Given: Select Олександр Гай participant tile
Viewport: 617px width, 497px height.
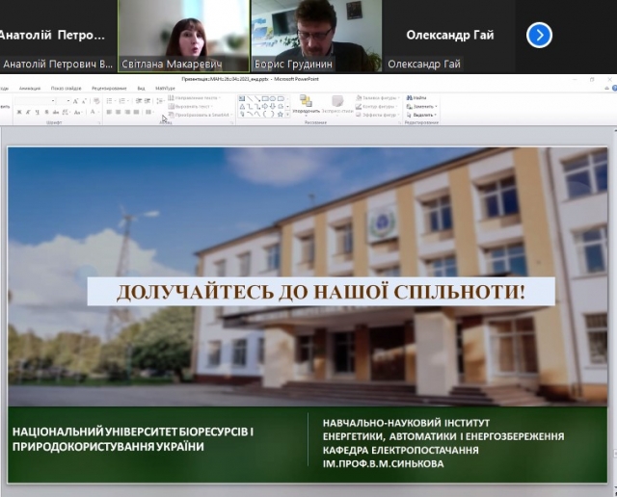Looking at the screenshot, I should [448, 37].
